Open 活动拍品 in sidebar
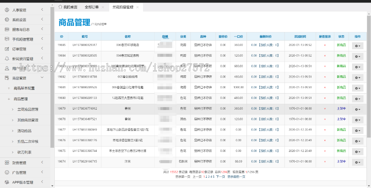 pos(24,131)
